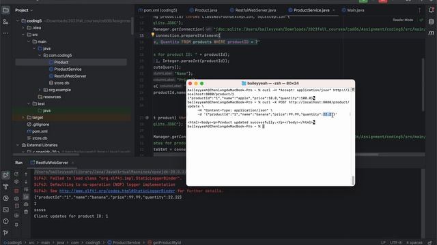This screenshot has height=245, width=437.
Task: Open the Problems tool window icon
Action: tap(5, 221)
